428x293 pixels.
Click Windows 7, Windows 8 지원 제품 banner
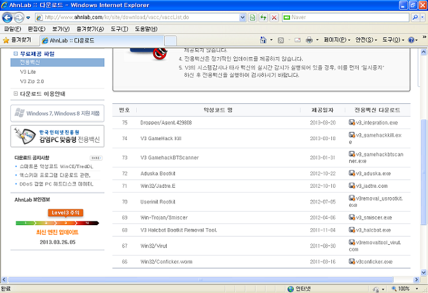[x=57, y=114]
